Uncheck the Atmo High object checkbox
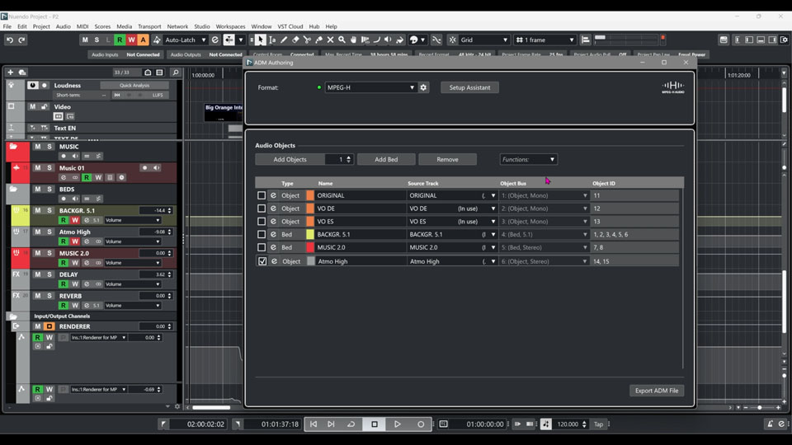This screenshot has height=445, width=792. pyautogui.click(x=262, y=261)
